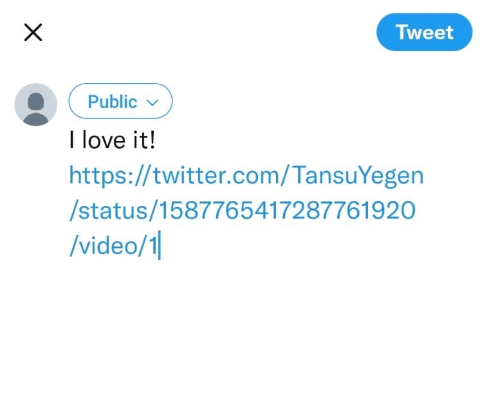Click 'twitter.com' in the pasted URL

[216, 176]
